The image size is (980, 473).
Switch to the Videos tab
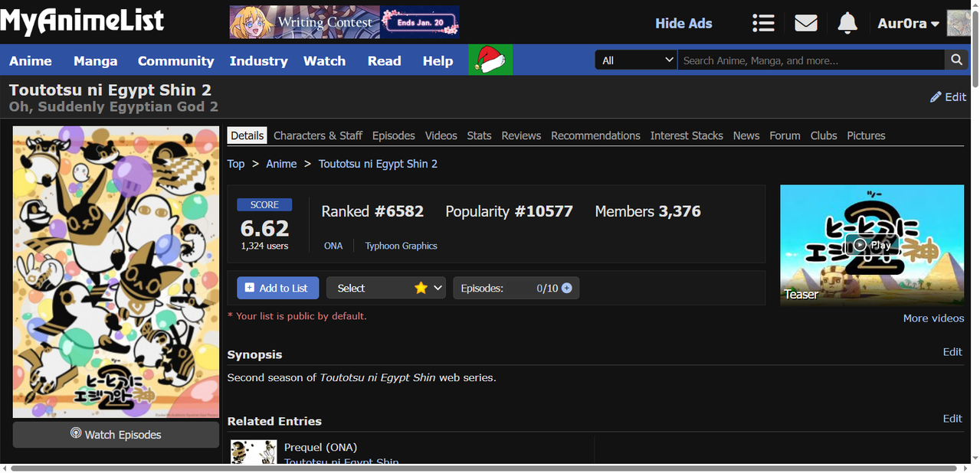point(441,135)
